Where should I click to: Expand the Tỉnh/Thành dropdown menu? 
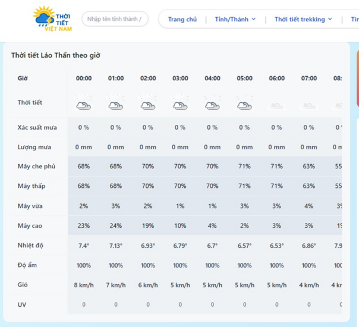(235, 19)
